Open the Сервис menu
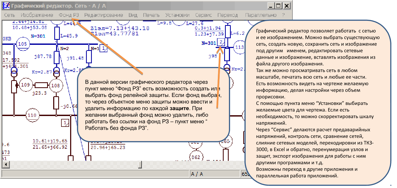This screenshot has width=397, height=188. pyautogui.click(x=204, y=15)
